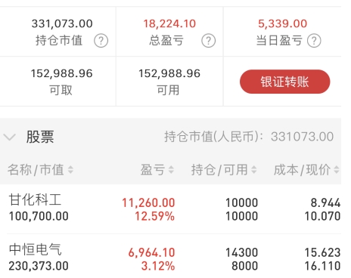
Task: Sort by 名称/市值 arrows icon
Action: tap(70, 170)
